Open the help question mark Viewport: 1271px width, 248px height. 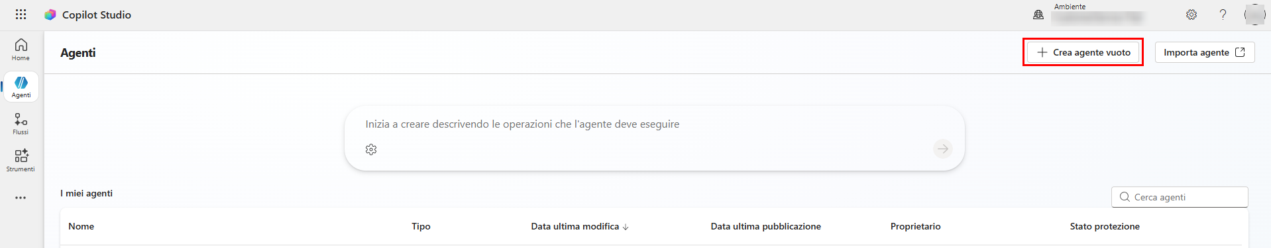tap(1223, 15)
